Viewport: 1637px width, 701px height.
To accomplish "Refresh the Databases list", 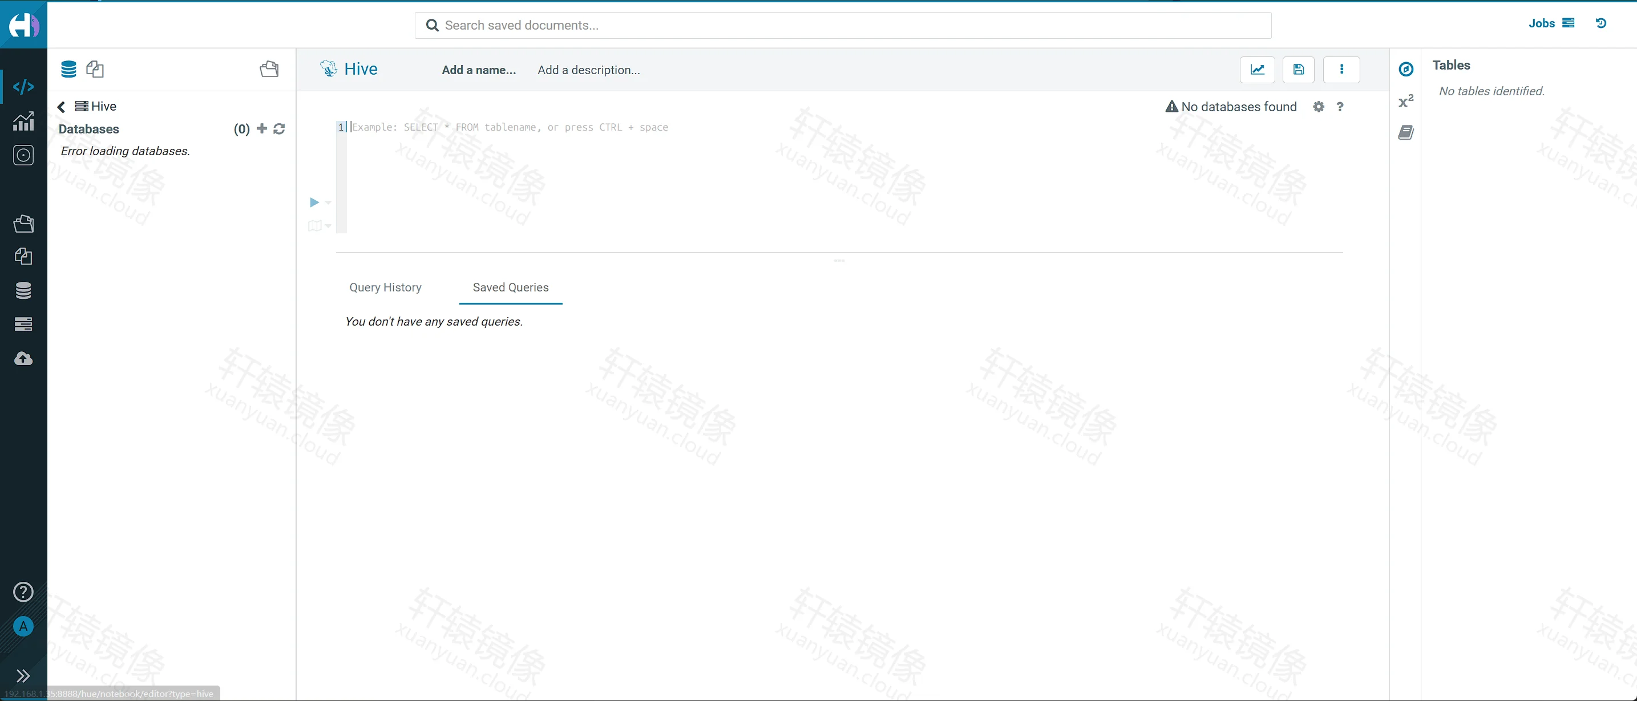I will pyautogui.click(x=279, y=129).
